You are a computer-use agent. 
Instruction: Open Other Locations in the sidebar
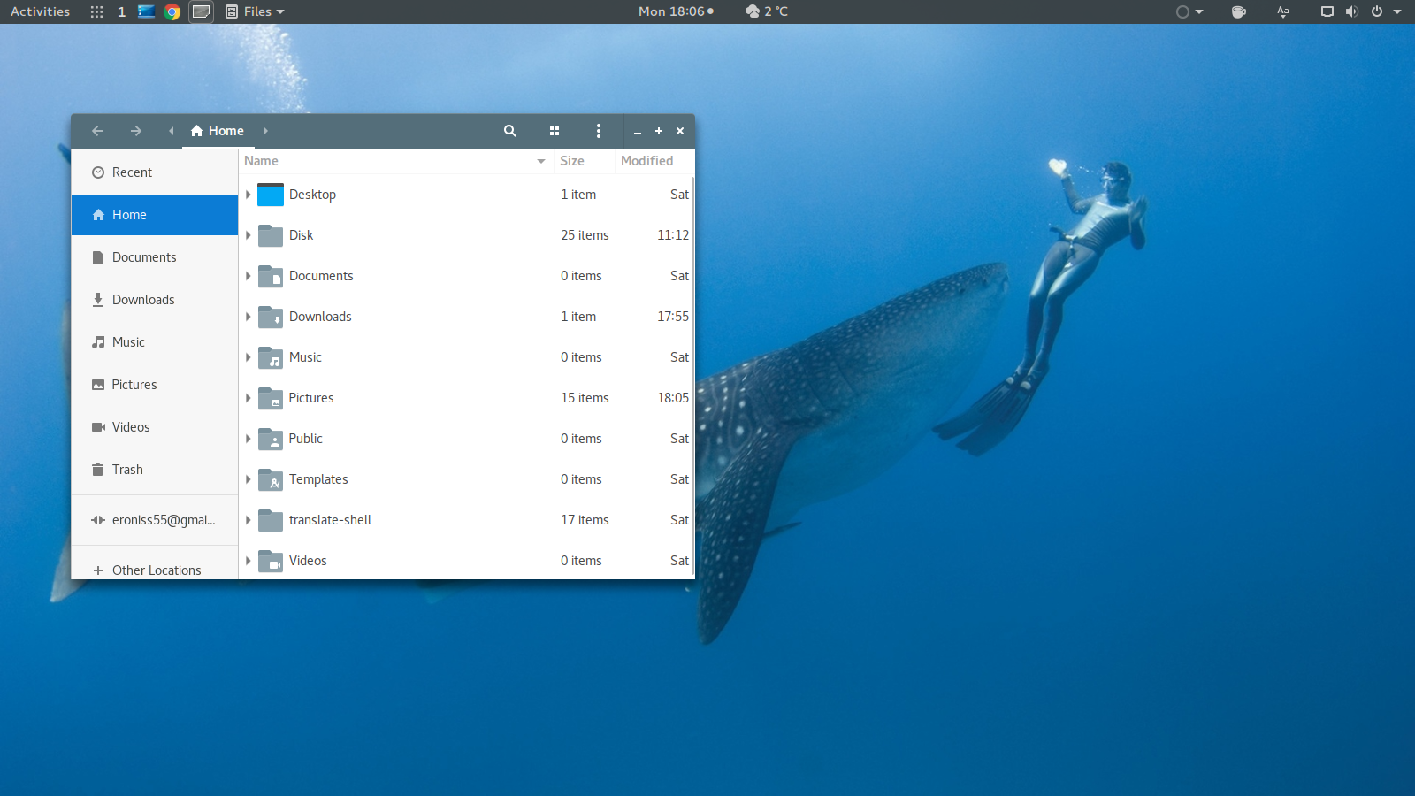click(156, 570)
